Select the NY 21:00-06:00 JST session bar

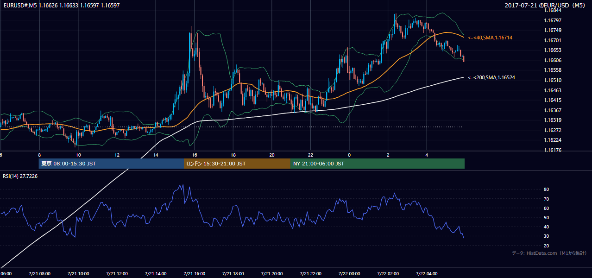point(378,164)
